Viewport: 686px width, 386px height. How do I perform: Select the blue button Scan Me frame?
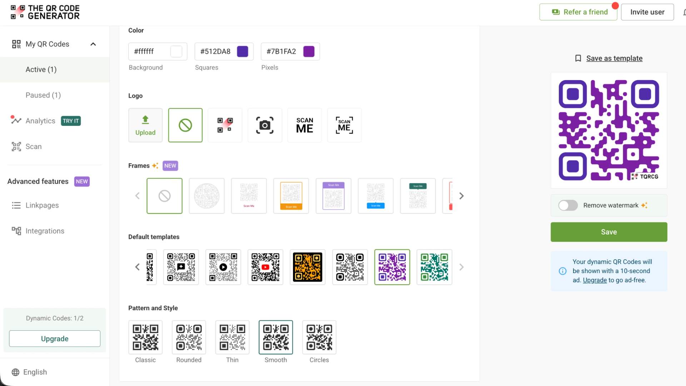376,196
